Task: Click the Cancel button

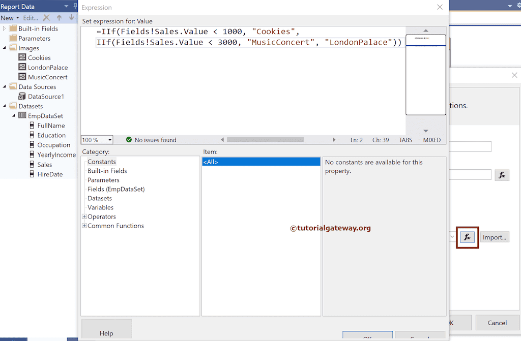Action: click(497, 323)
